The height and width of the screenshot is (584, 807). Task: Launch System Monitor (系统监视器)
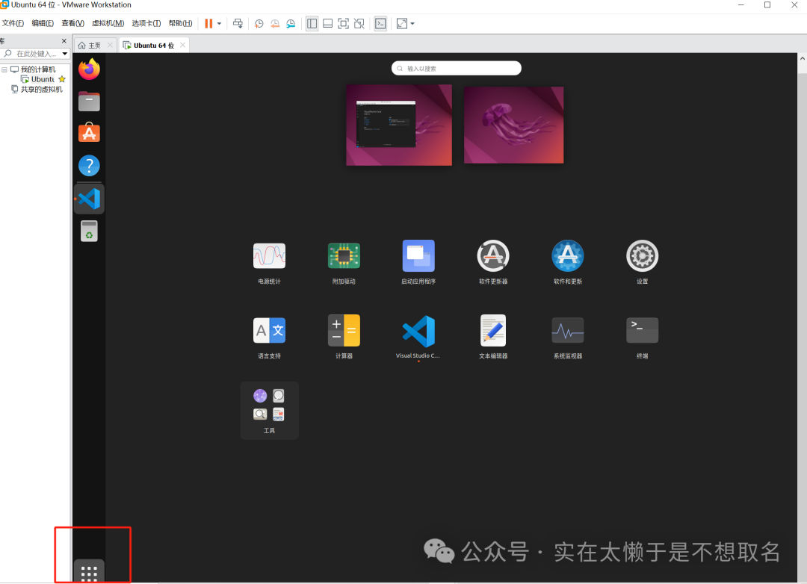click(567, 331)
